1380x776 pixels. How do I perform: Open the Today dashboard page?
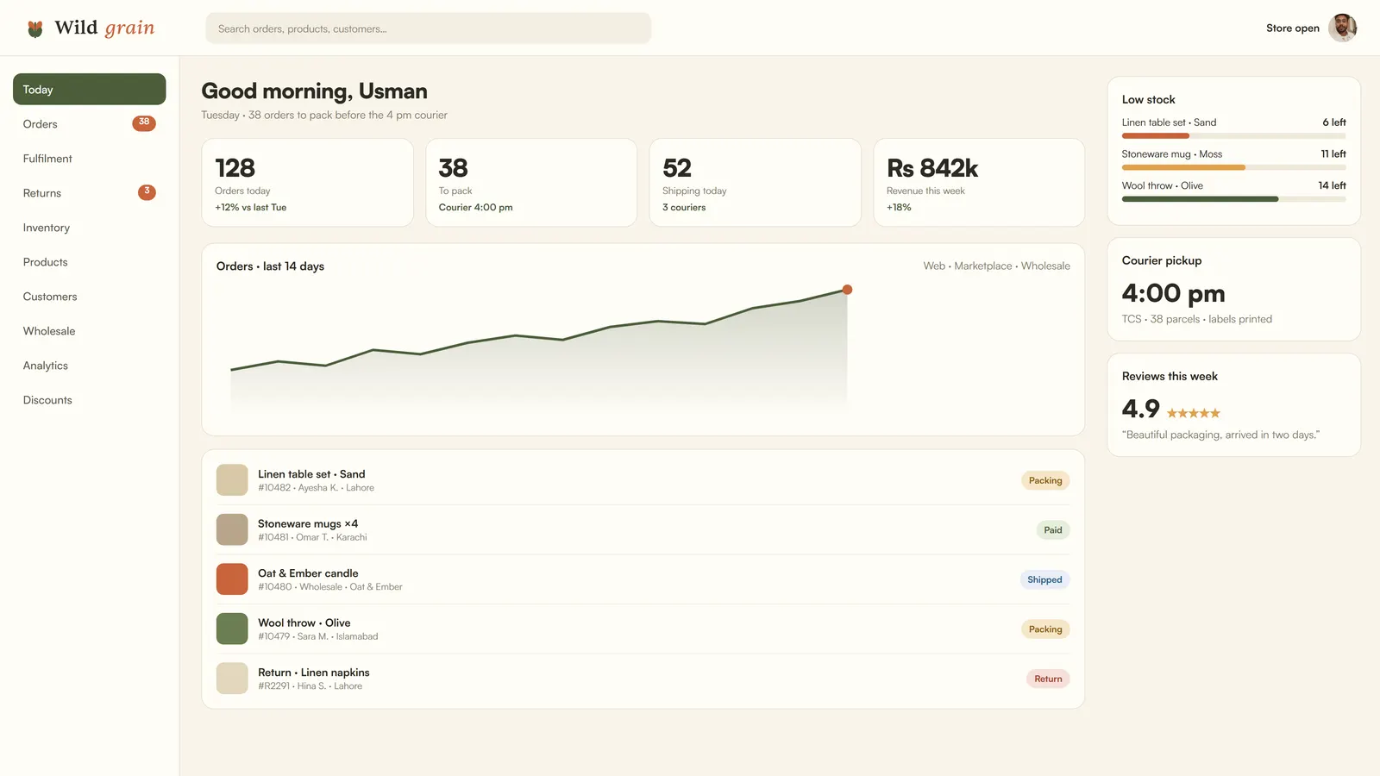coord(90,90)
